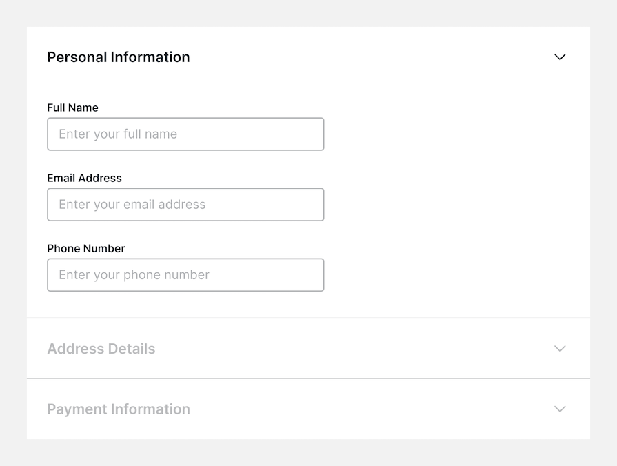Click inside the Full Name input field
Screen dimensions: 617x466
pos(185,134)
